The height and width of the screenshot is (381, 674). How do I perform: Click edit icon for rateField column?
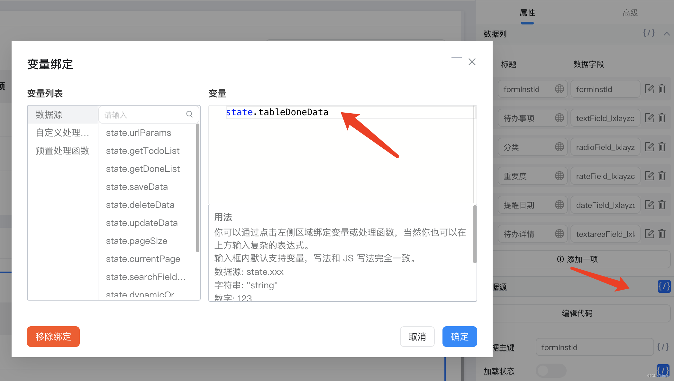pos(649,176)
